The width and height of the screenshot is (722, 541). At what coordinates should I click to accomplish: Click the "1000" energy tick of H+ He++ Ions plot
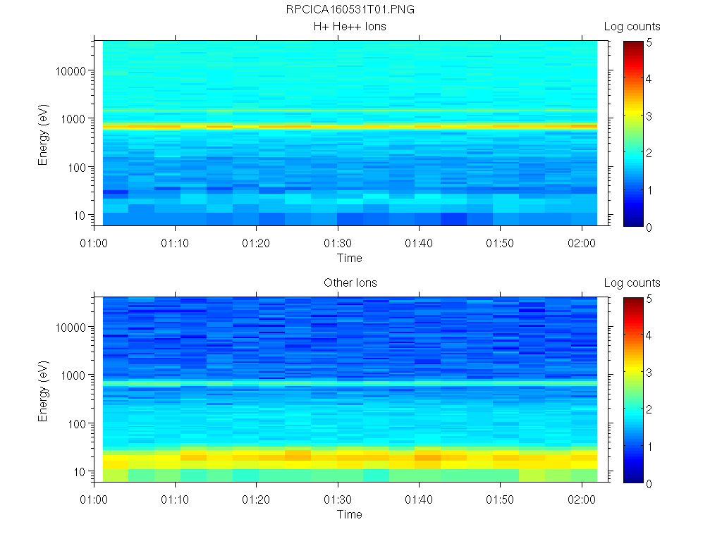(73, 119)
